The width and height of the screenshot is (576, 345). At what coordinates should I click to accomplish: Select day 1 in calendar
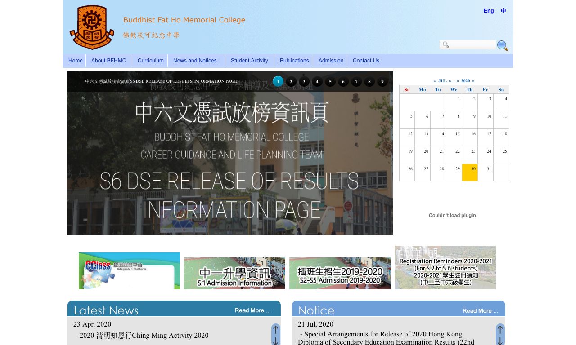[454, 102]
